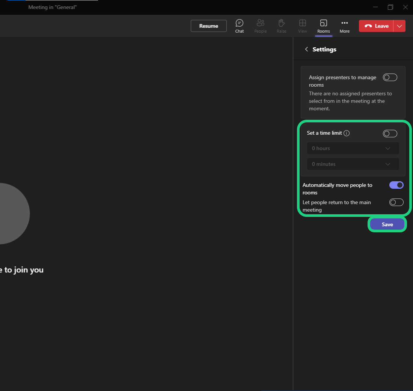
Task: Go back using Settings back arrow
Action: (306, 50)
